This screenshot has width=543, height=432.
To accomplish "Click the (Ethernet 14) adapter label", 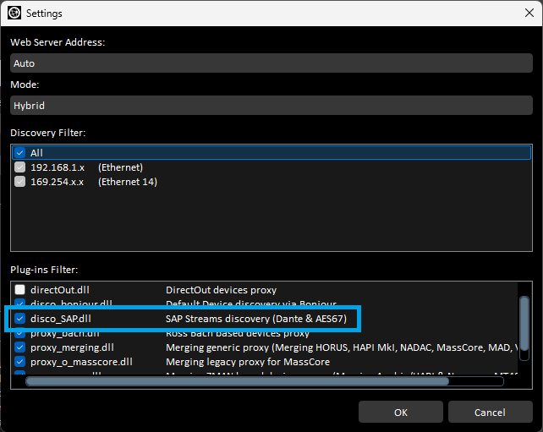I will point(128,182).
